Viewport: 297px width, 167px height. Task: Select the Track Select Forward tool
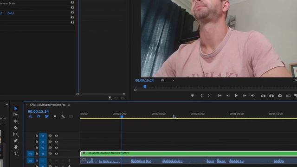click(x=16, y=115)
